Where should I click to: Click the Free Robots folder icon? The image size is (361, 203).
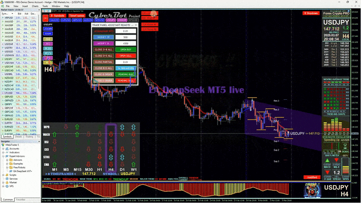(x=10, y=167)
